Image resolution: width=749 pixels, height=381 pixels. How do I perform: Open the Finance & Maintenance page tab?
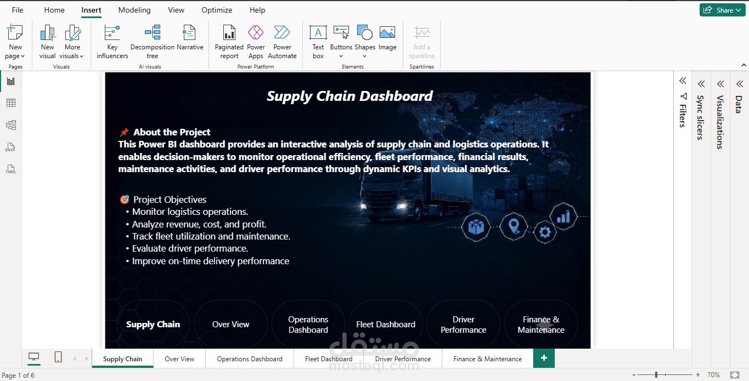487,359
